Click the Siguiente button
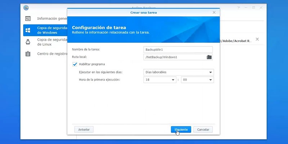The width and height of the screenshot is (288, 144). (181, 130)
